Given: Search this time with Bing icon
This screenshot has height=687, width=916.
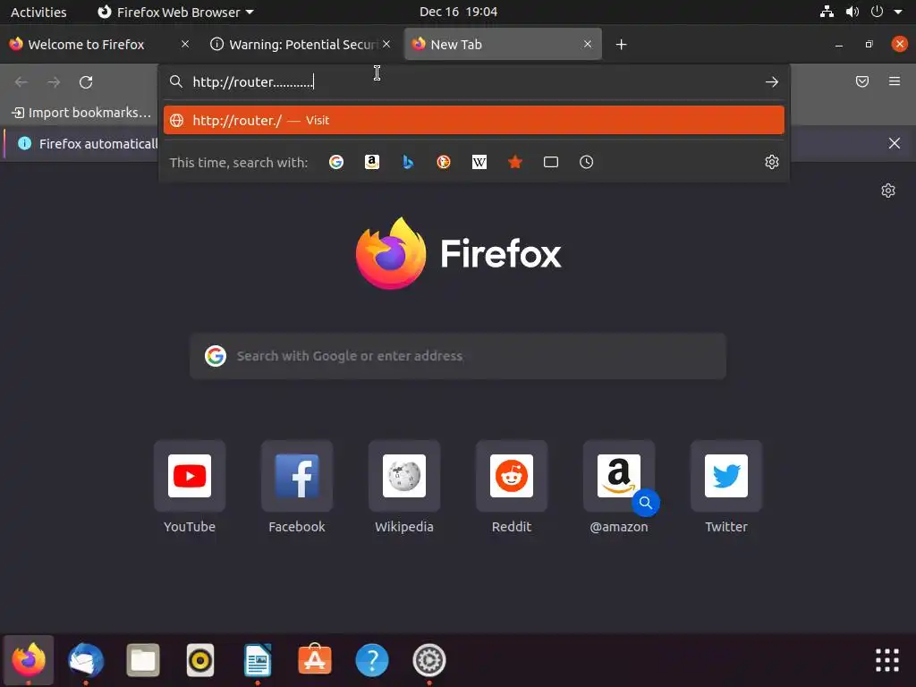Looking at the screenshot, I should (x=408, y=162).
